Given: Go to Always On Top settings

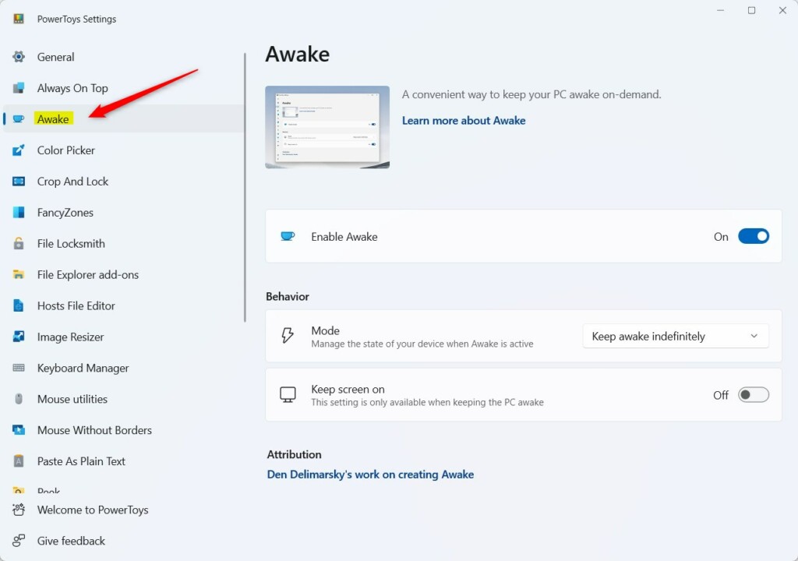Looking at the screenshot, I should coord(124,87).
